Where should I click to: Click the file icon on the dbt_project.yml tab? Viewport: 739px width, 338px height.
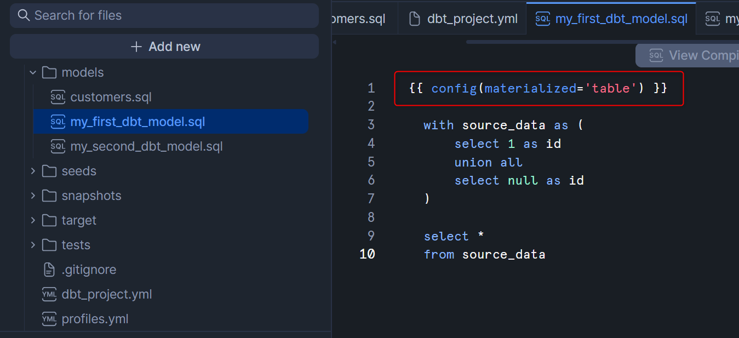(416, 19)
